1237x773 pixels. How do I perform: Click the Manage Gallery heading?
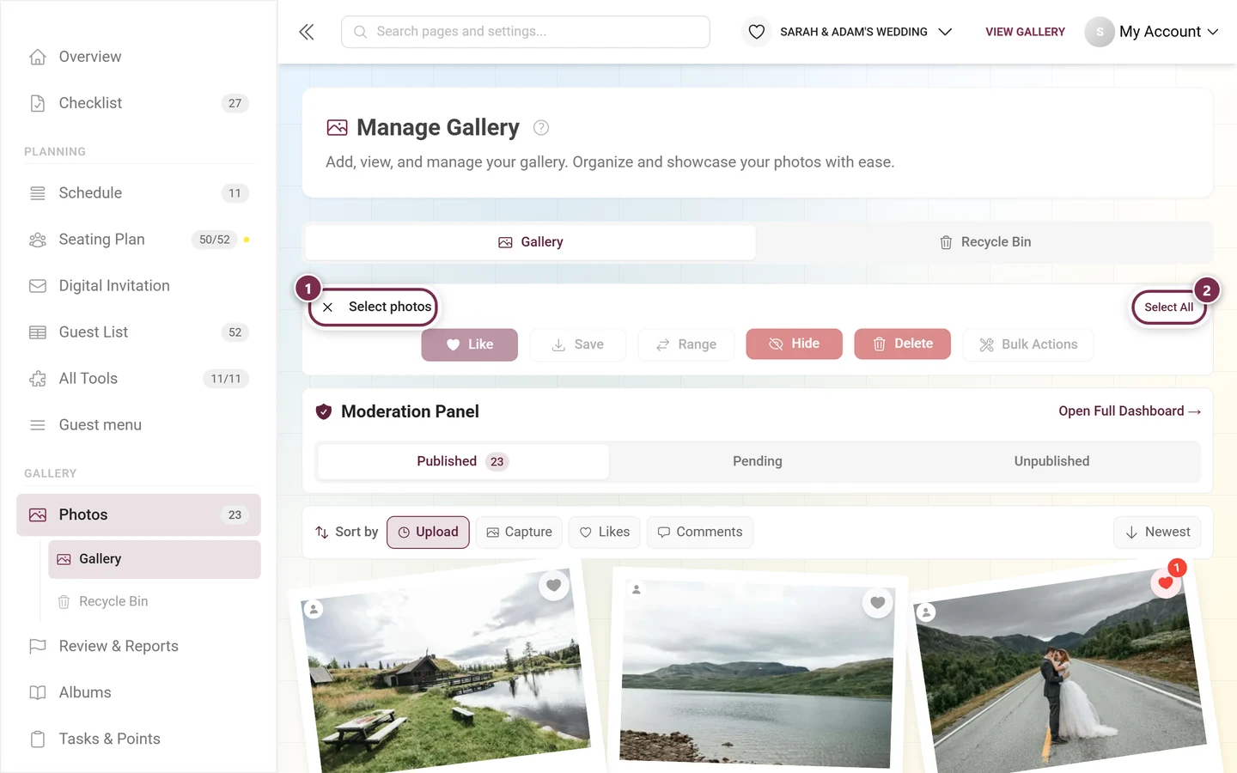(x=438, y=128)
